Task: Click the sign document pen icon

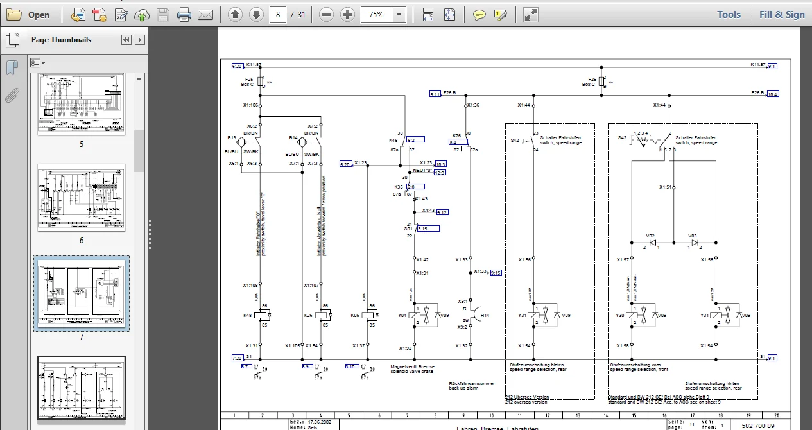Action: coord(121,14)
